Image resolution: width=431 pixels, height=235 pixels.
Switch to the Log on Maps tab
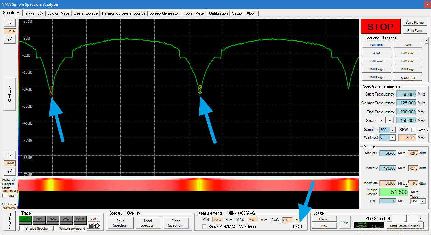59,13
